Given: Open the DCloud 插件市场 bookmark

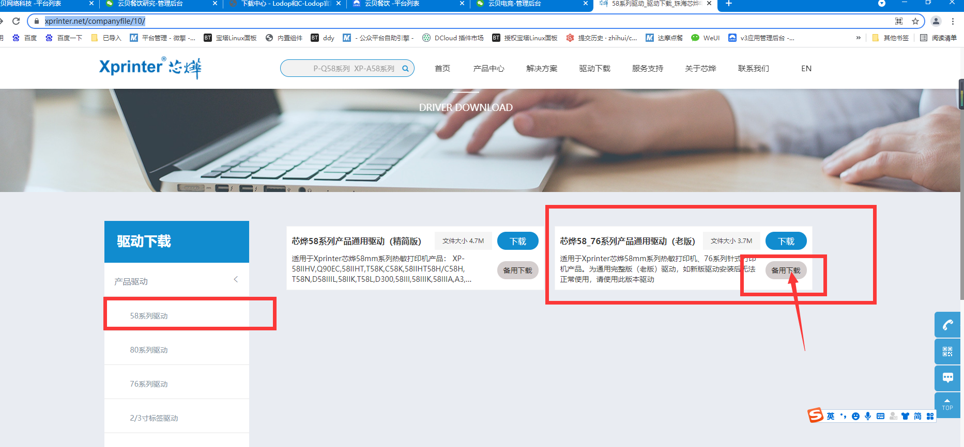Looking at the screenshot, I should click(x=453, y=38).
